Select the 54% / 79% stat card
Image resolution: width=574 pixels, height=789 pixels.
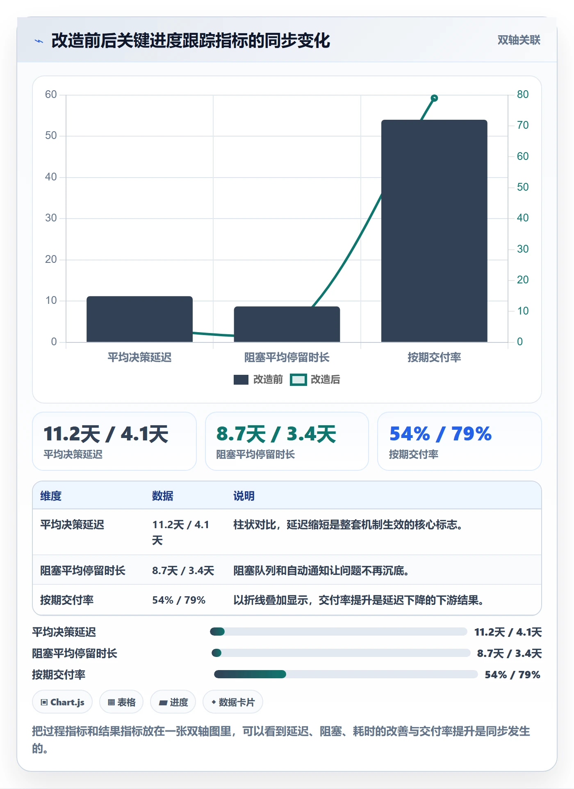click(x=459, y=441)
